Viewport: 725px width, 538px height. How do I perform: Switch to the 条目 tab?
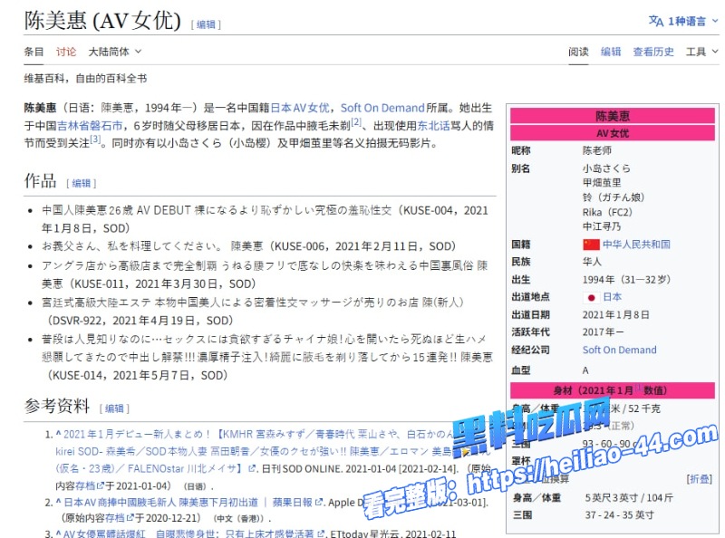tap(34, 52)
